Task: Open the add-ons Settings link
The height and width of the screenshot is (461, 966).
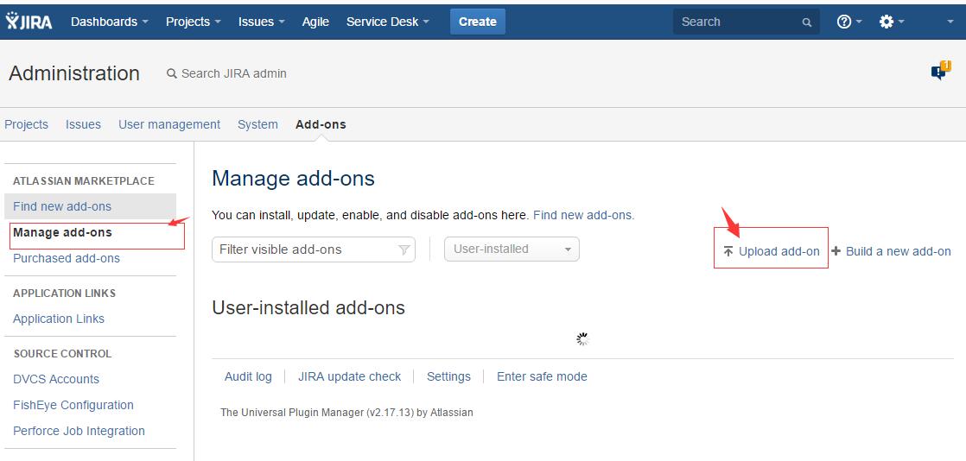Action: point(448,376)
